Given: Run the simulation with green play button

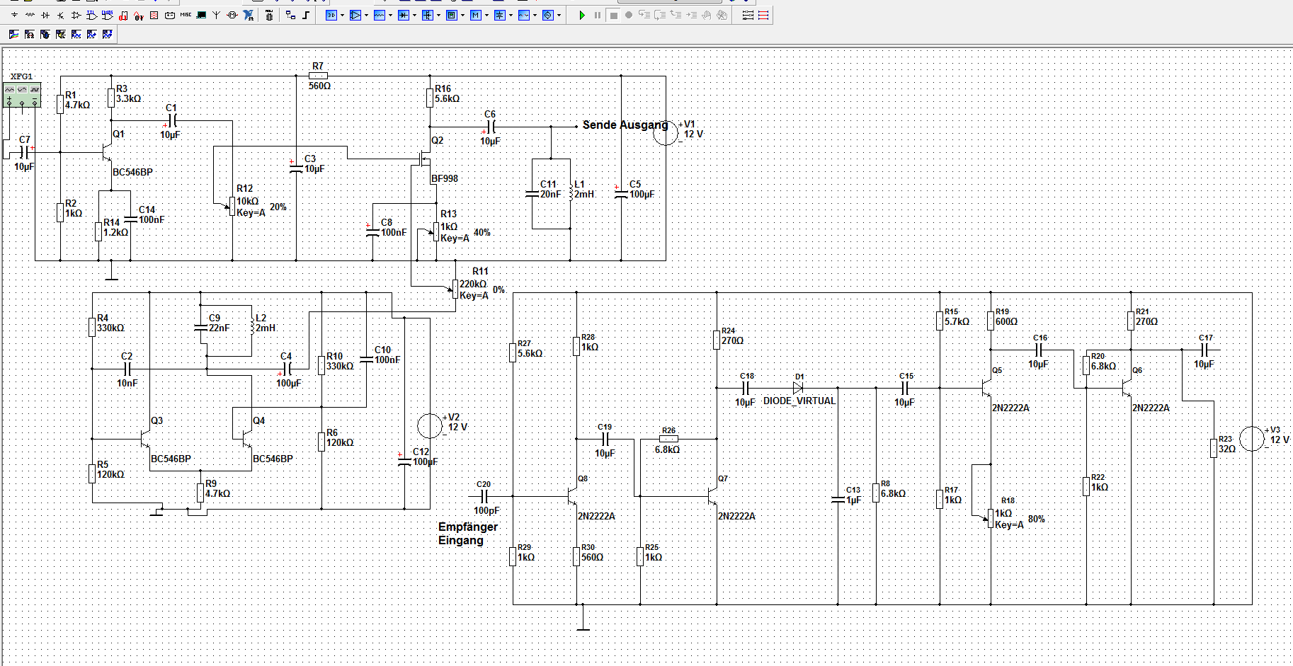Looking at the screenshot, I should [582, 15].
